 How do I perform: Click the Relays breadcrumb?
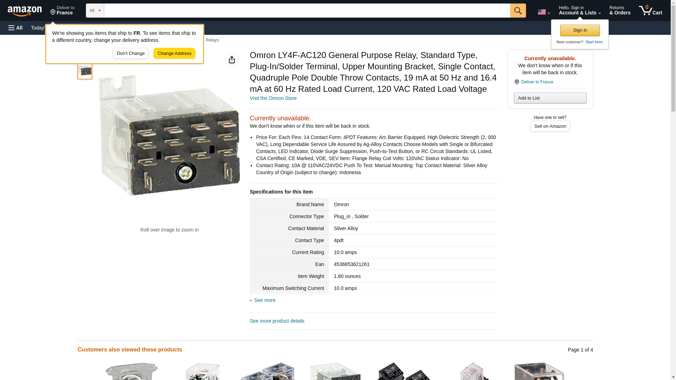[212, 40]
